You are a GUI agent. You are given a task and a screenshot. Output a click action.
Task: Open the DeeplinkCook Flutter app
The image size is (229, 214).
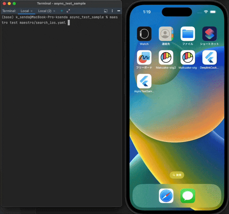coord(209,57)
